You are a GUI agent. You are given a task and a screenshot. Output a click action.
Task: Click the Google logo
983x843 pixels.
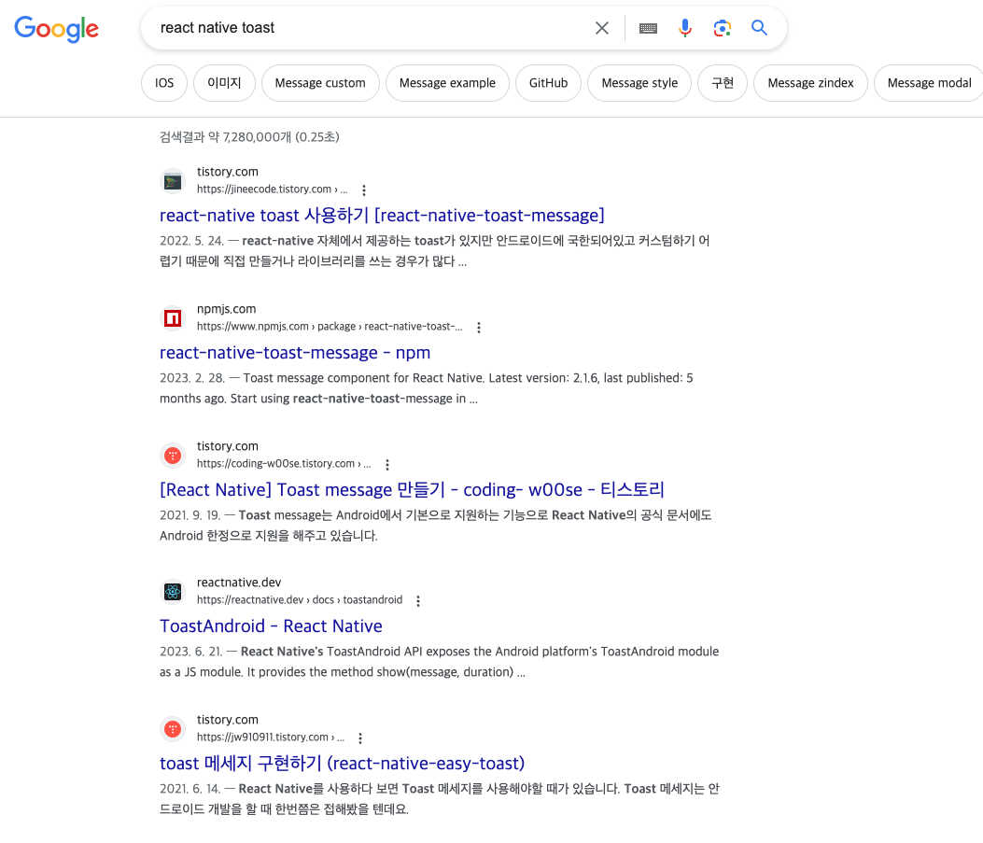(56, 28)
